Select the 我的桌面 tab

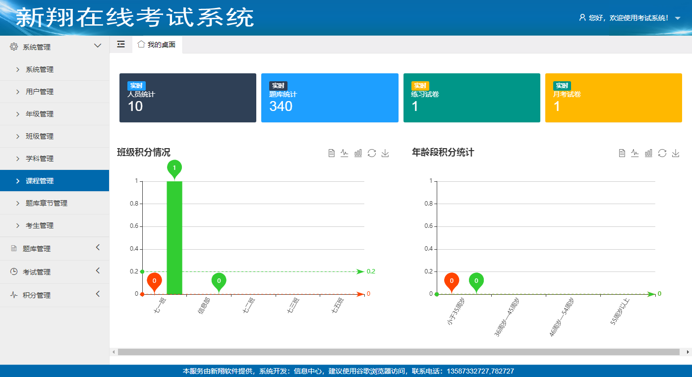click(157, 45)
